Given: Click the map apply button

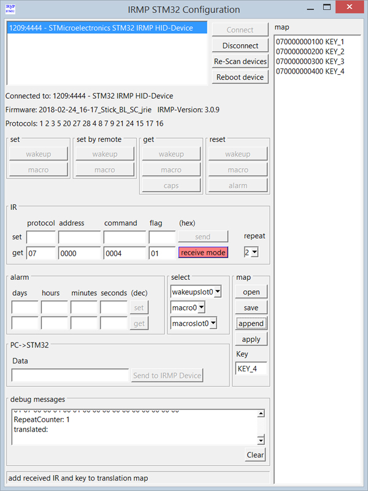Looking at the screenshot, I should [251, 339].
